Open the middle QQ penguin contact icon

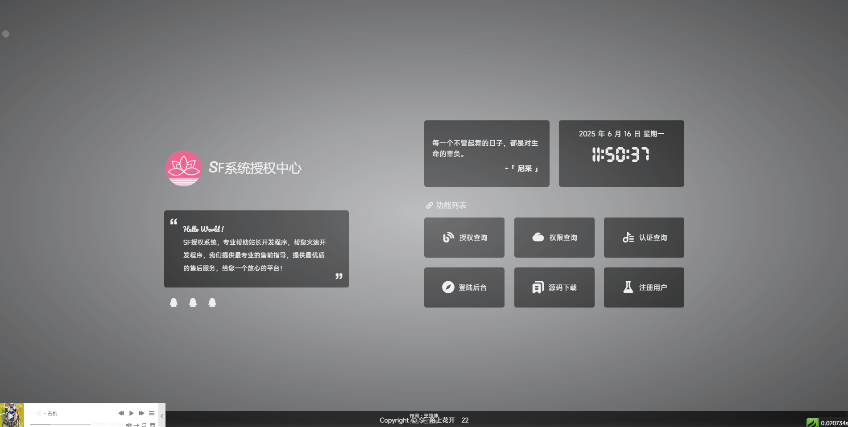pos(193,303)
